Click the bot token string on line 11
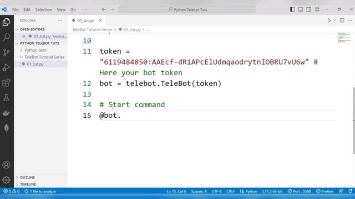Viewport: 355px width, 199px height. tap(204, 62)
